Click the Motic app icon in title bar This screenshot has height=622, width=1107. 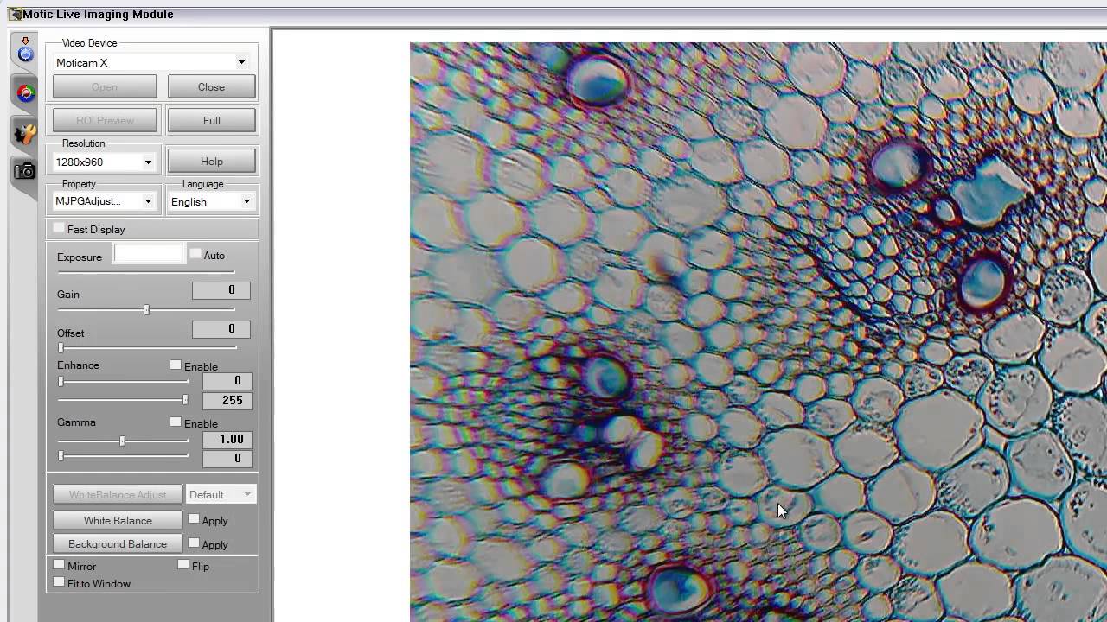click(14, 14)
